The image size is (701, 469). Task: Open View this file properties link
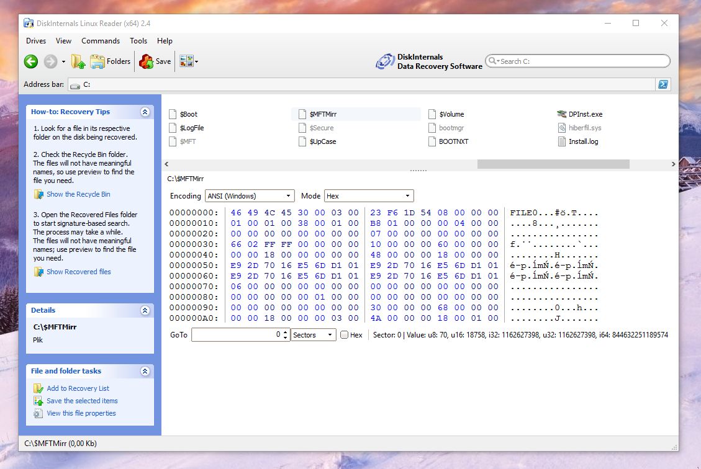[x=81, y=413]
